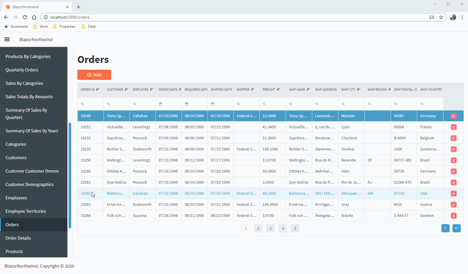This screenshot has width=468, height=274.
Task: Open Work bookmarks folder
Action: click(41, 27)
